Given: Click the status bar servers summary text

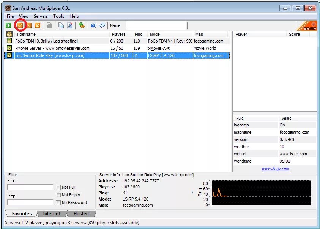Looking at the screenshot, I should pyautogui.click(x=72, y=223).
